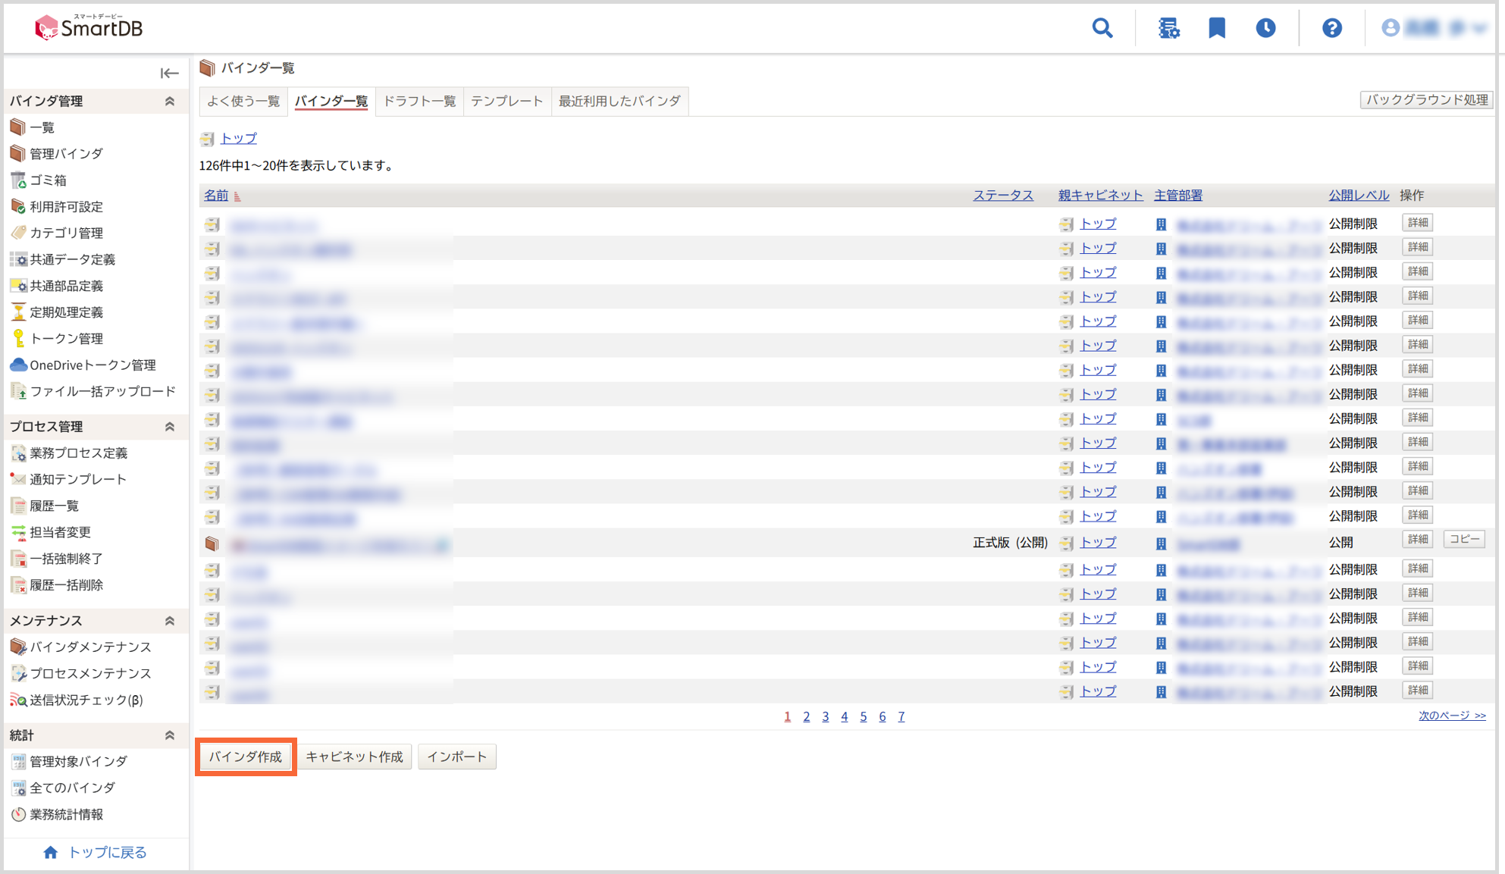1505x874 pixels.
Task: Switch to the テンプレート tab
Action: (506, 101)
